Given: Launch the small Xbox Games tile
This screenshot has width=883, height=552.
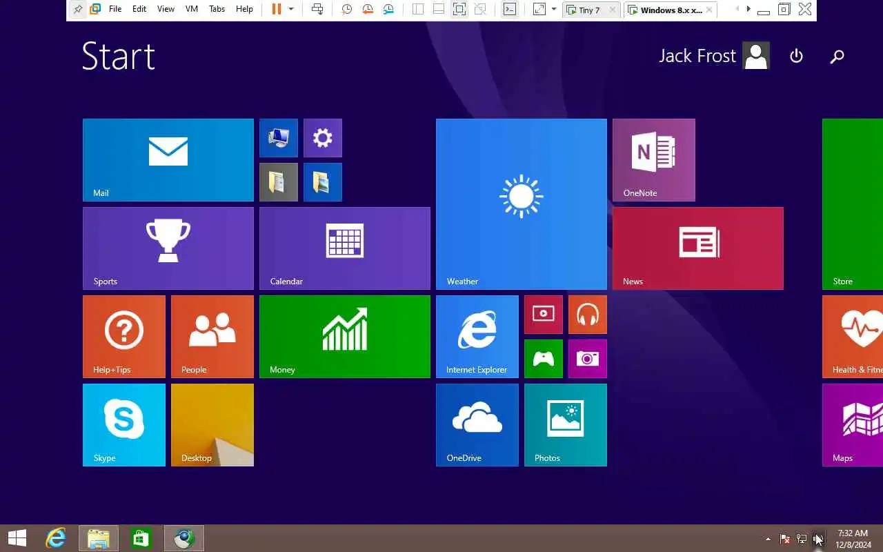Looking at the screenshot, I should 544,359.
